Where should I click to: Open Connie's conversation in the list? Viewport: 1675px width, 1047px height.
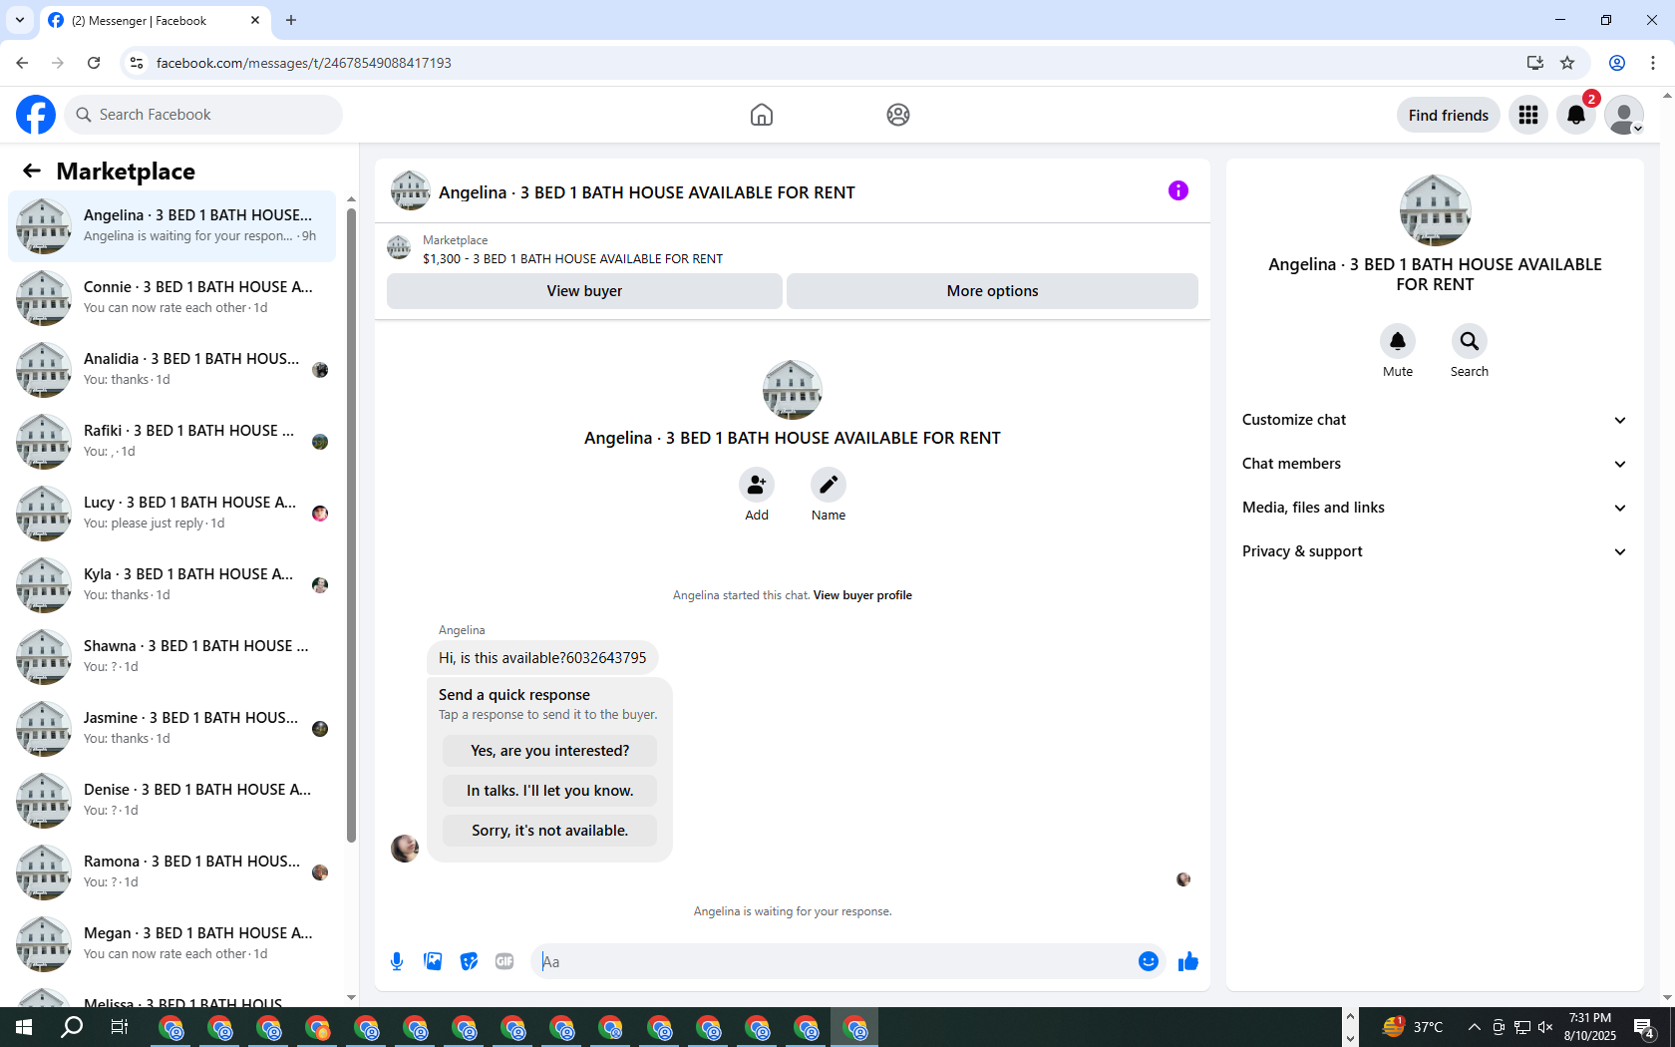tap(172, 297)
